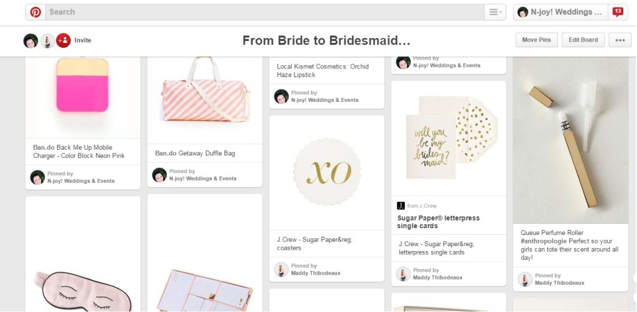The image size is (637, 312).
Task: Open the pink mobile charger pin image
Action: (83, 98)
